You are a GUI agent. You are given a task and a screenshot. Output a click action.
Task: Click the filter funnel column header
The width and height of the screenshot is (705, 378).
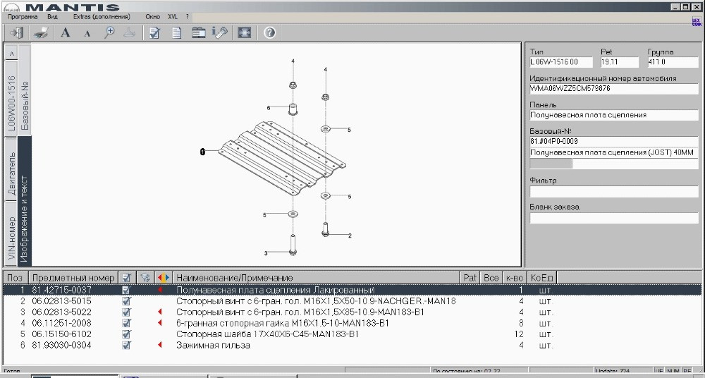pyautogui.click(x=145, y=278)
